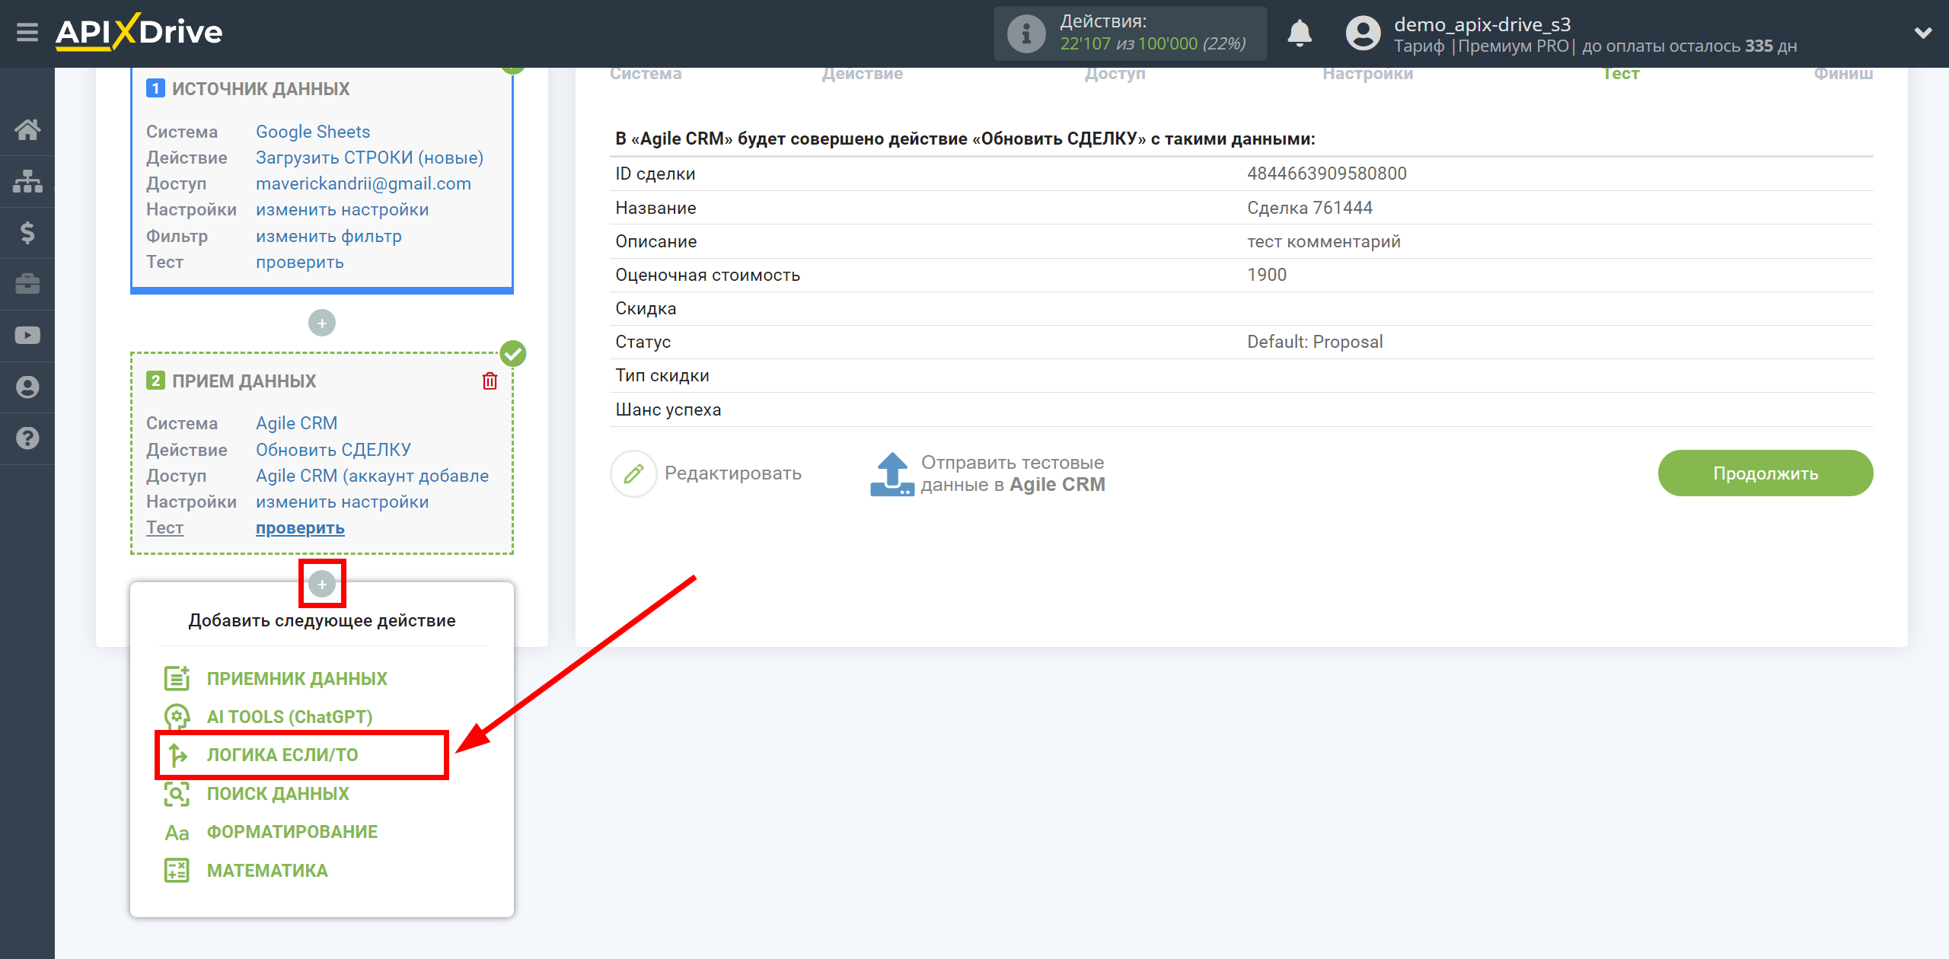Click plus below data receiver block
The image size is (1949, 959).
point(322,585)
